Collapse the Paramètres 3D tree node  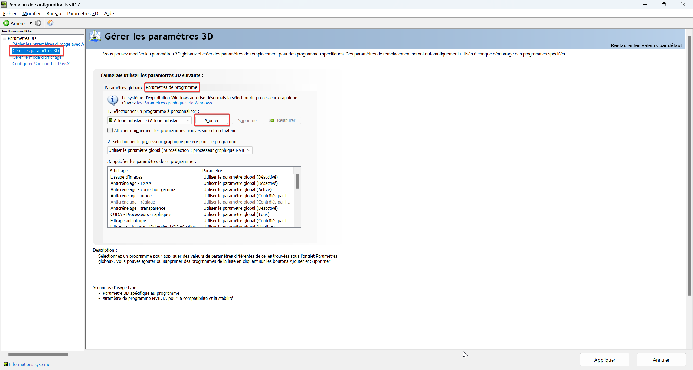[5, 38]
